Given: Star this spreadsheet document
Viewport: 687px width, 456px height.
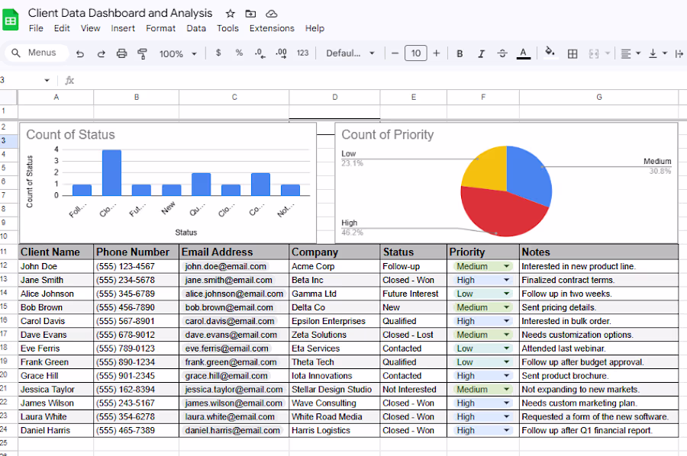Looking at the screenshot, I should coord(230,14).
